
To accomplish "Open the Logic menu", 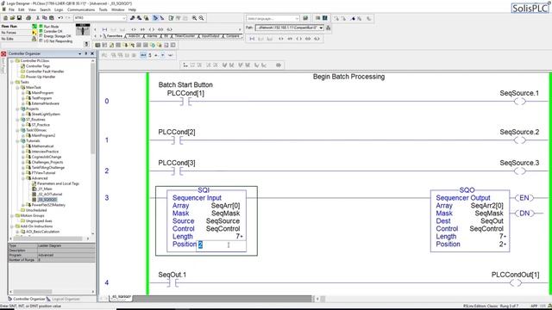I will [59, 9].
